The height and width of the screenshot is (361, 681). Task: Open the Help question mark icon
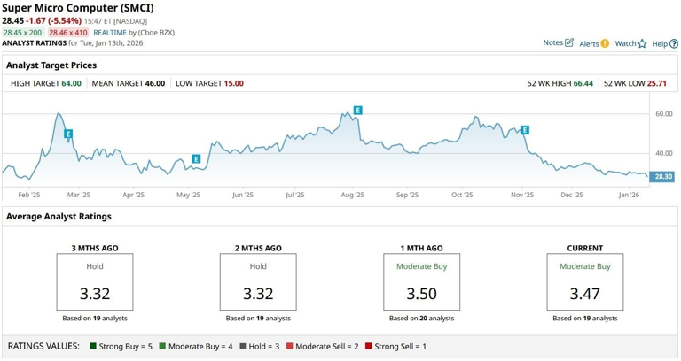[674, 43]
